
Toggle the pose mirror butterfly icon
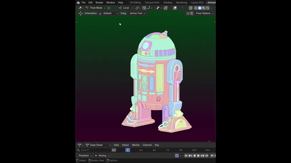point(188,13)
